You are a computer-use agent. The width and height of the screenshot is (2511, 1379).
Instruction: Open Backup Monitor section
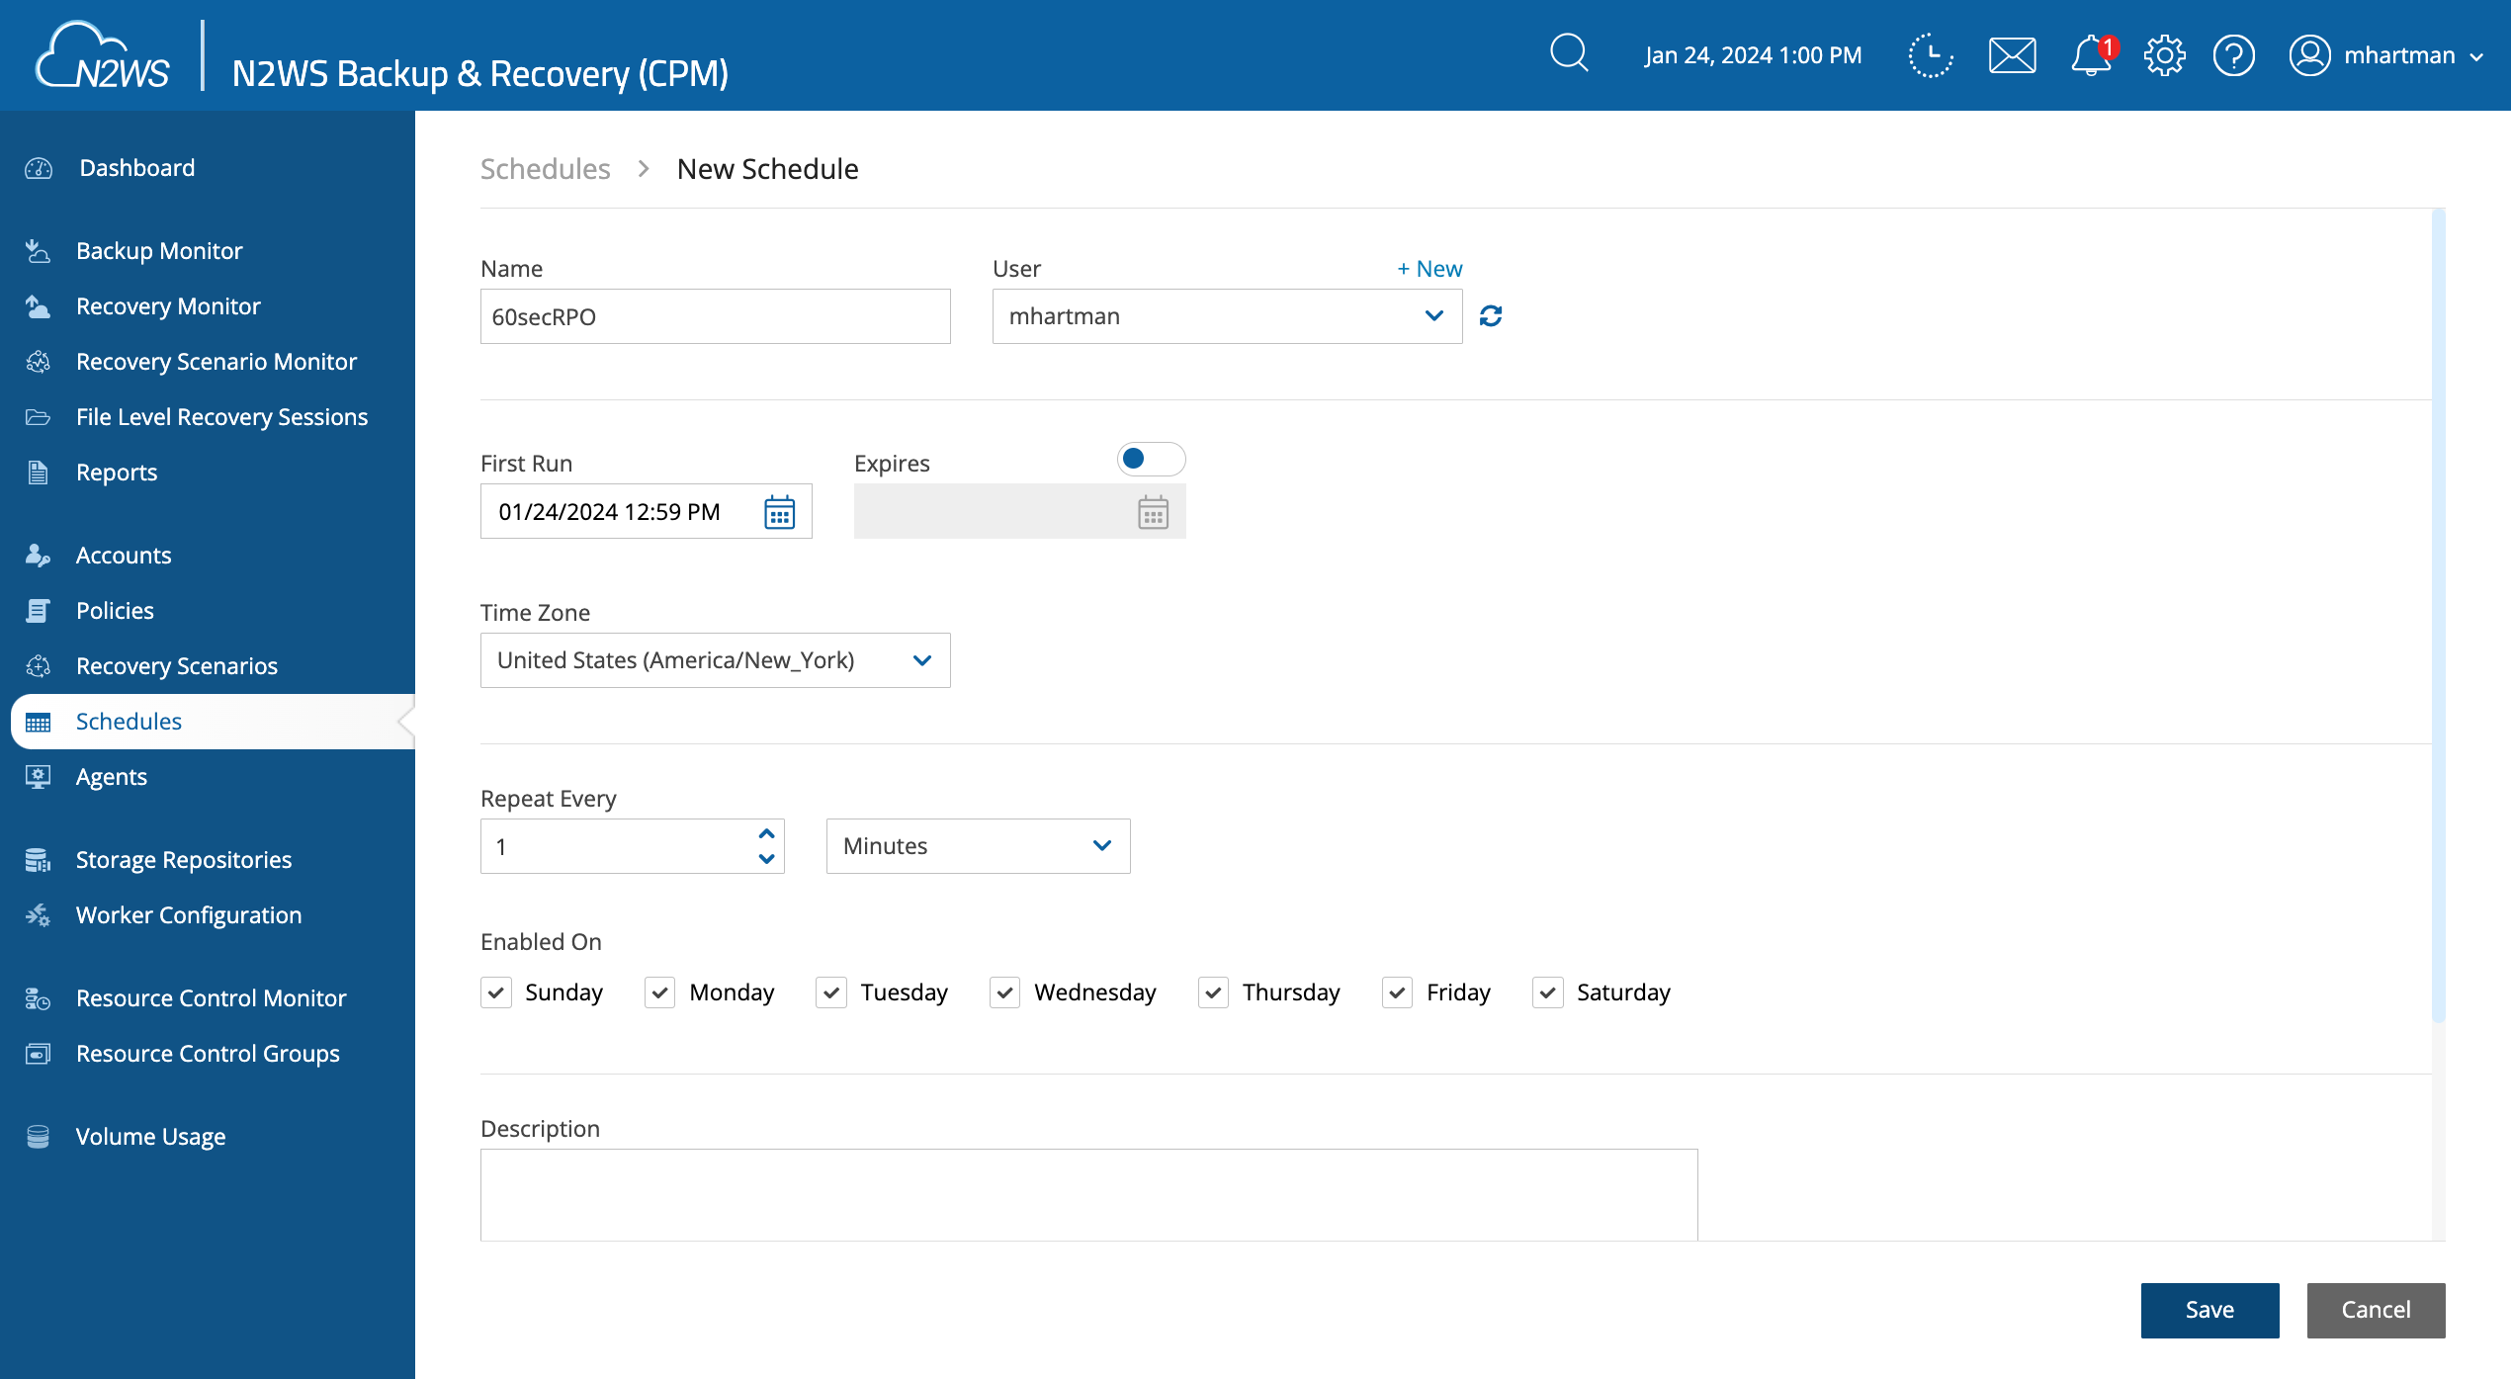click(x=159, y=250)
